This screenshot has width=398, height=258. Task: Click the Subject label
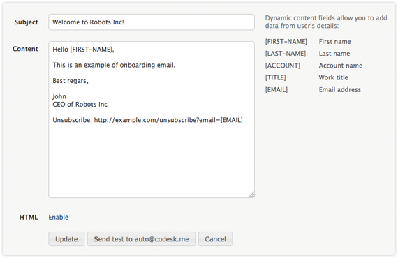26,22
